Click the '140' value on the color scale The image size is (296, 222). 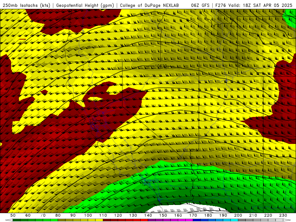pyautogui.click(x=148, y=215)
